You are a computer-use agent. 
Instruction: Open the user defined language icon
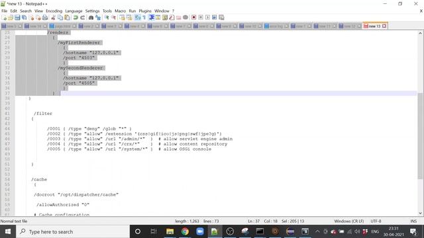coord(158,18)
